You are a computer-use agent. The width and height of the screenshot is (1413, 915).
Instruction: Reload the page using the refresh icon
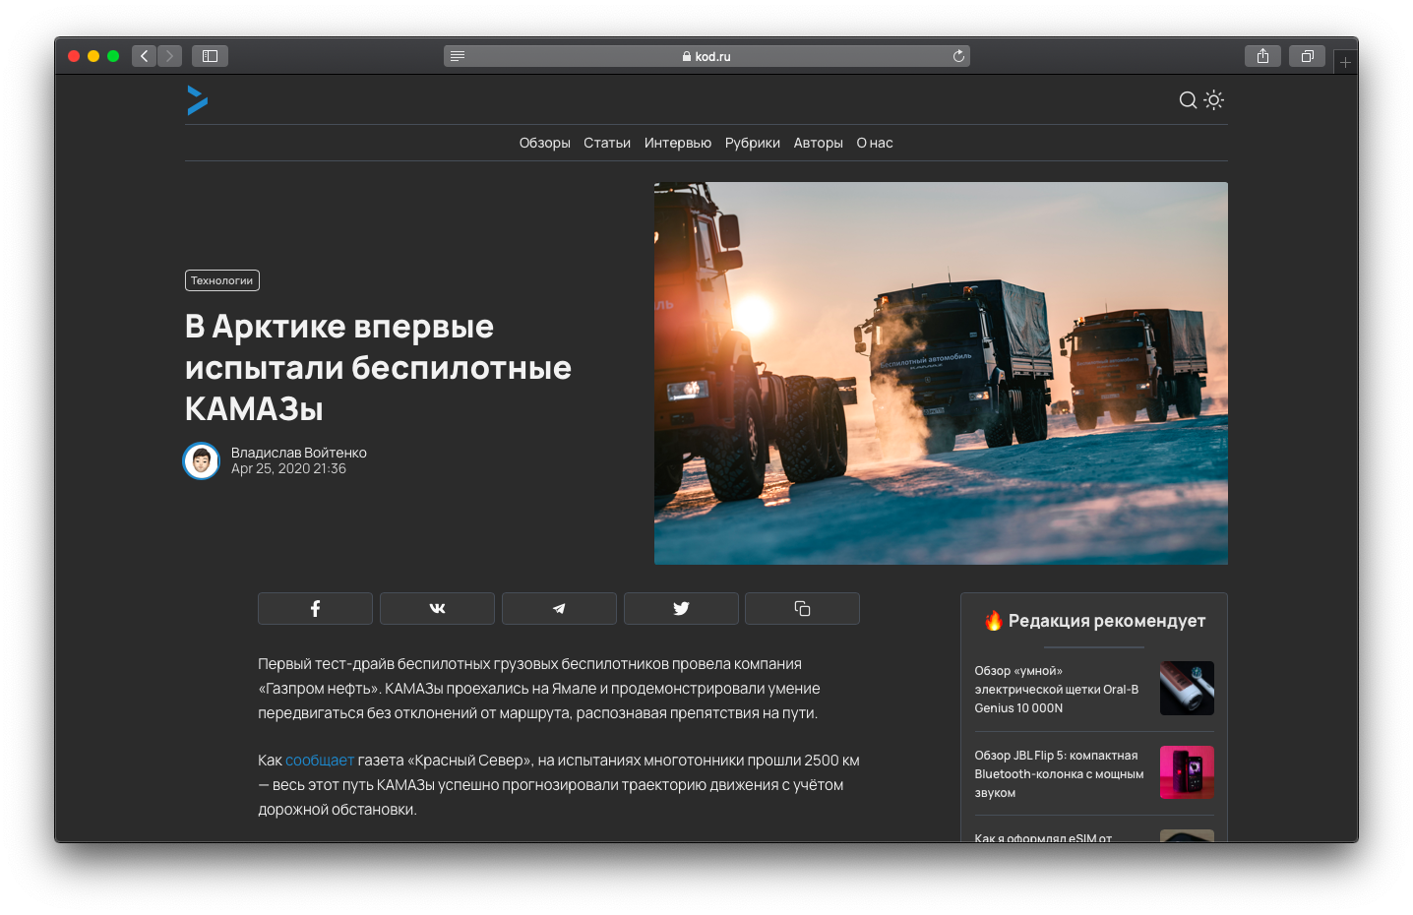pos(958,56)
